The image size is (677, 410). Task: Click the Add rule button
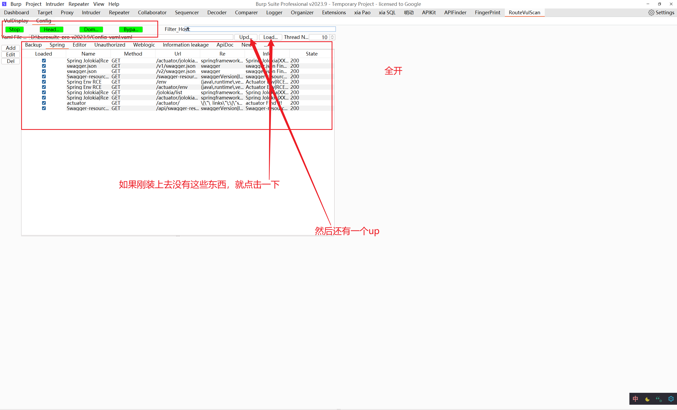[10, 48]
